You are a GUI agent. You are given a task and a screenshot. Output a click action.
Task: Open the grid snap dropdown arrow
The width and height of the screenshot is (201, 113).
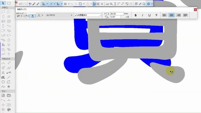tap(69, 4)
